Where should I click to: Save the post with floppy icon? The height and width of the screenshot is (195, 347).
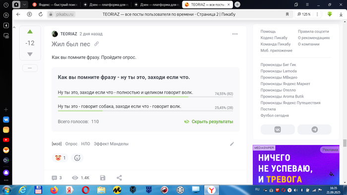coord(103,178)
